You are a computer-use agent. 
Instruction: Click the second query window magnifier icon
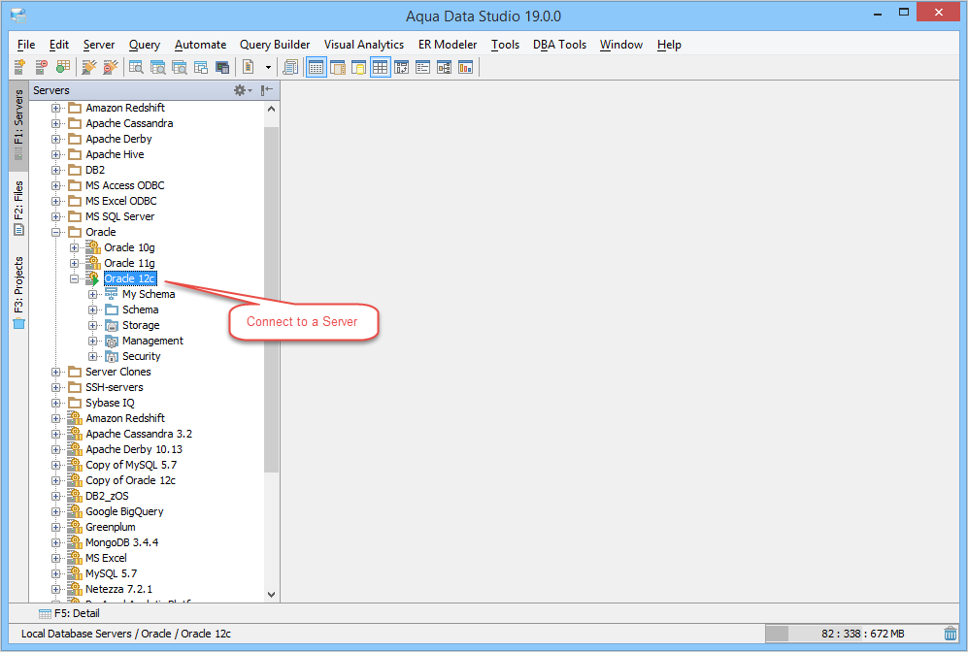click(158, 67)
